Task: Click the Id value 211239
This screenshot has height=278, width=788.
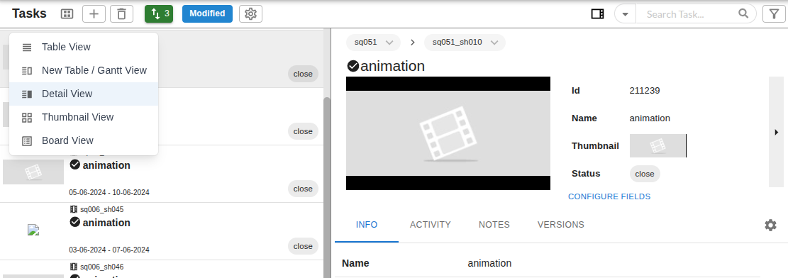Action: pos(644,91)
